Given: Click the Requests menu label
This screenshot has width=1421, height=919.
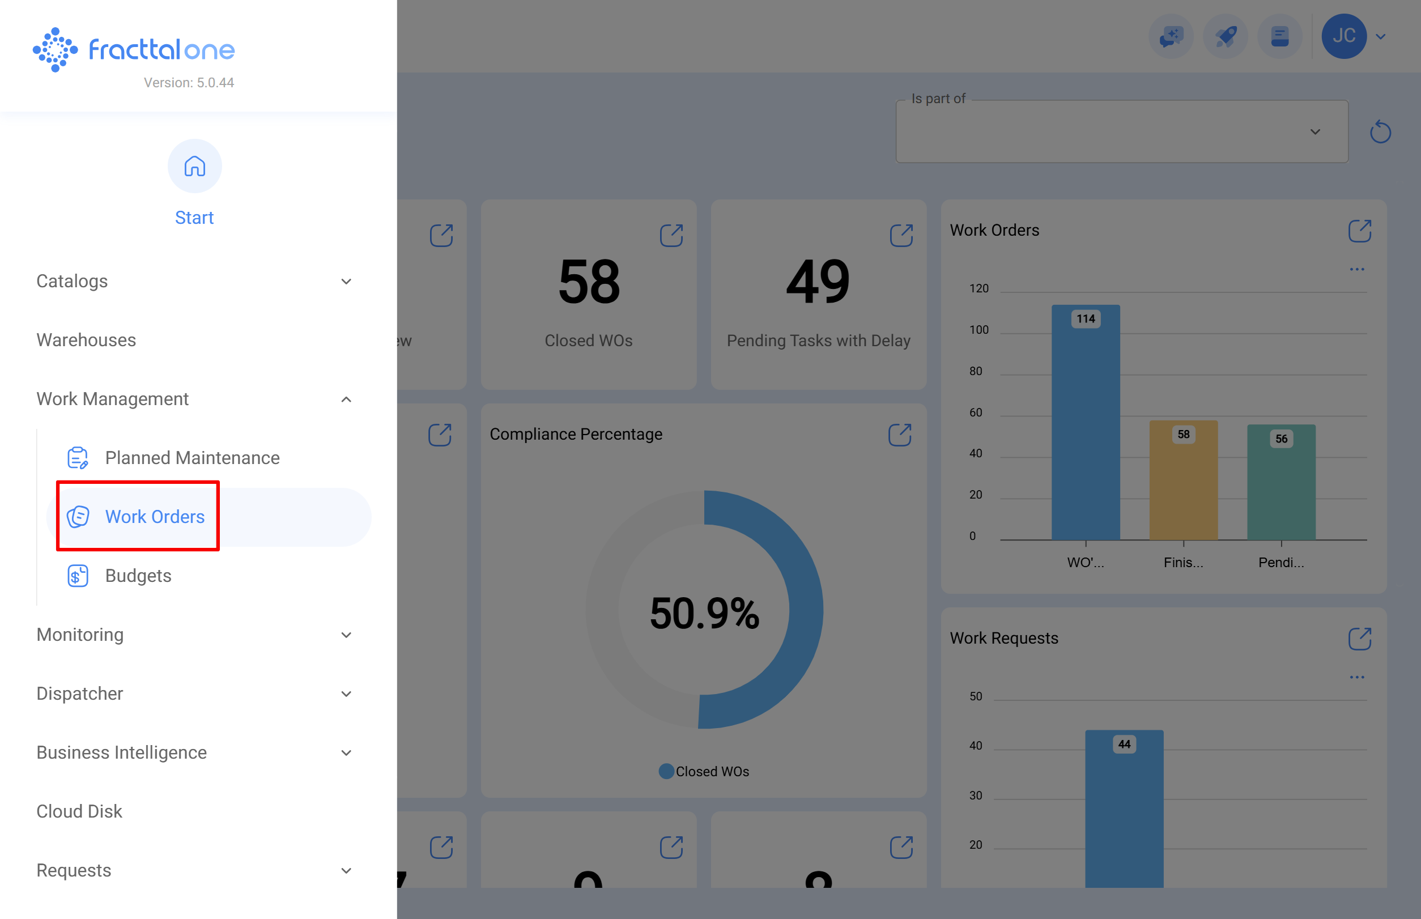Looking at the screenshot, I should [x=74, y=870].
